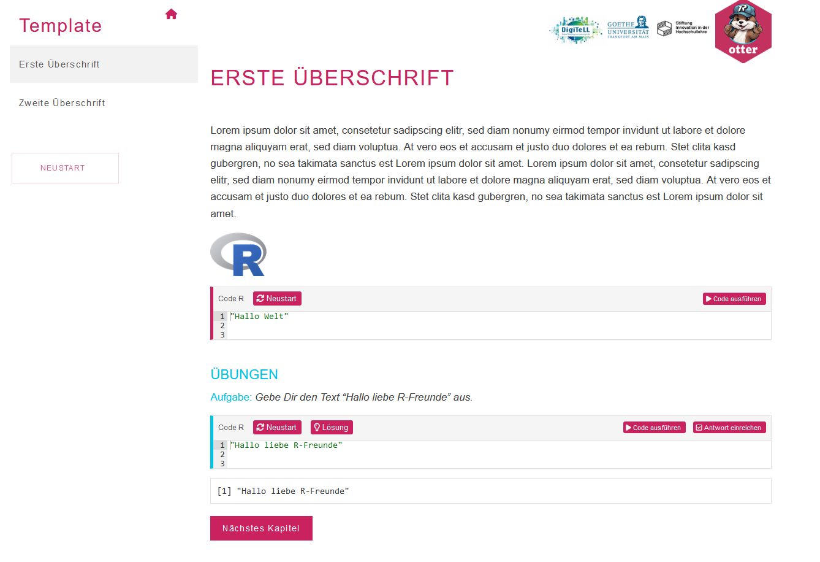Run the Hallo Welt code with Code ausführen

(734, 299)
